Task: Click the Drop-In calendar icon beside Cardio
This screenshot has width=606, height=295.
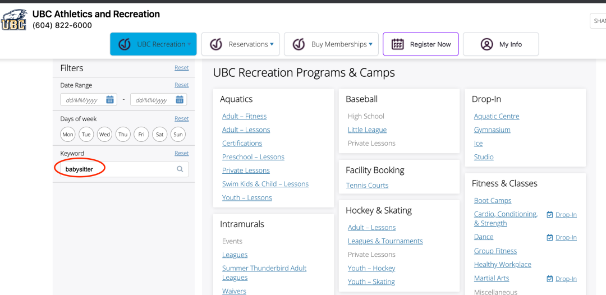Action: pyautogui.click(x=549, y=215)
